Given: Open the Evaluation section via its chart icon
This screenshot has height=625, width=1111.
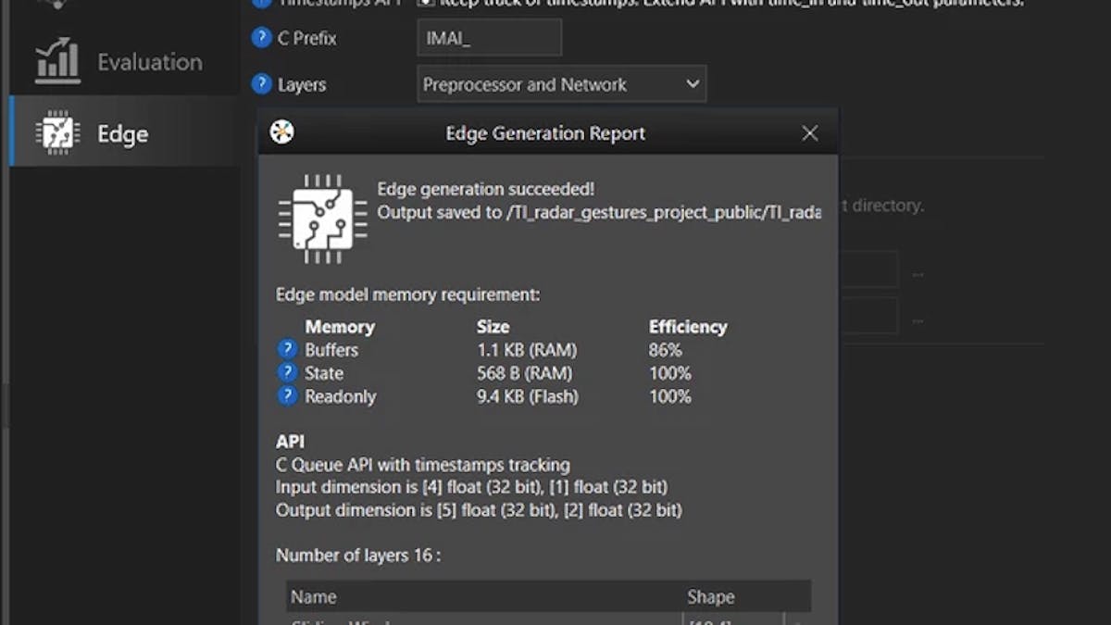Looking at the screenshot, I should click(57, 61).
